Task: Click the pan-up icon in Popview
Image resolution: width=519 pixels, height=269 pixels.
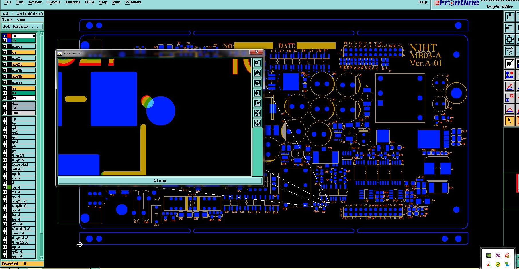Action: point(258,73)
